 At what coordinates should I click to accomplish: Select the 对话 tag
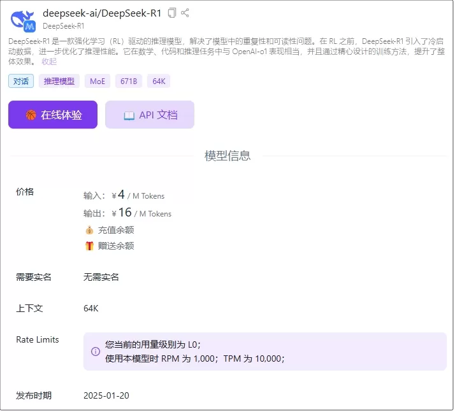21,81
